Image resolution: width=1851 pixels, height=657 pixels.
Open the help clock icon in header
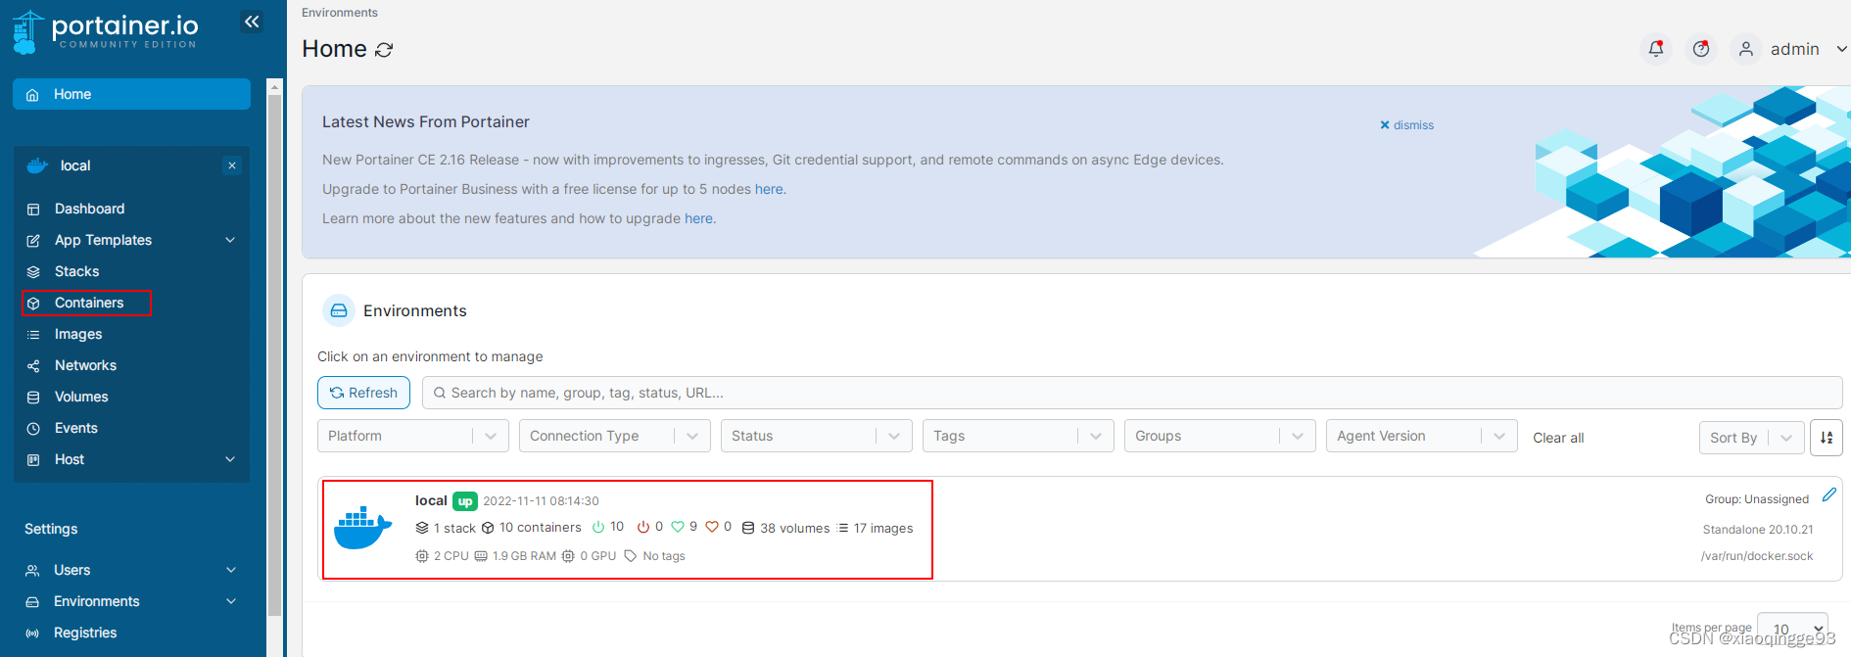point(1701,49)
